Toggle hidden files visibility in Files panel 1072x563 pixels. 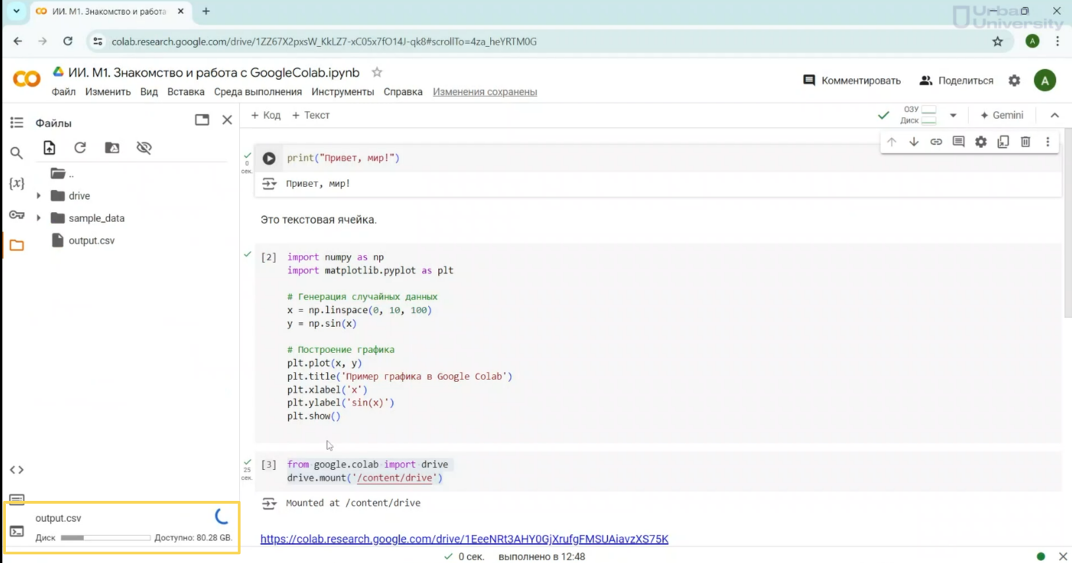tap(144, 148)
